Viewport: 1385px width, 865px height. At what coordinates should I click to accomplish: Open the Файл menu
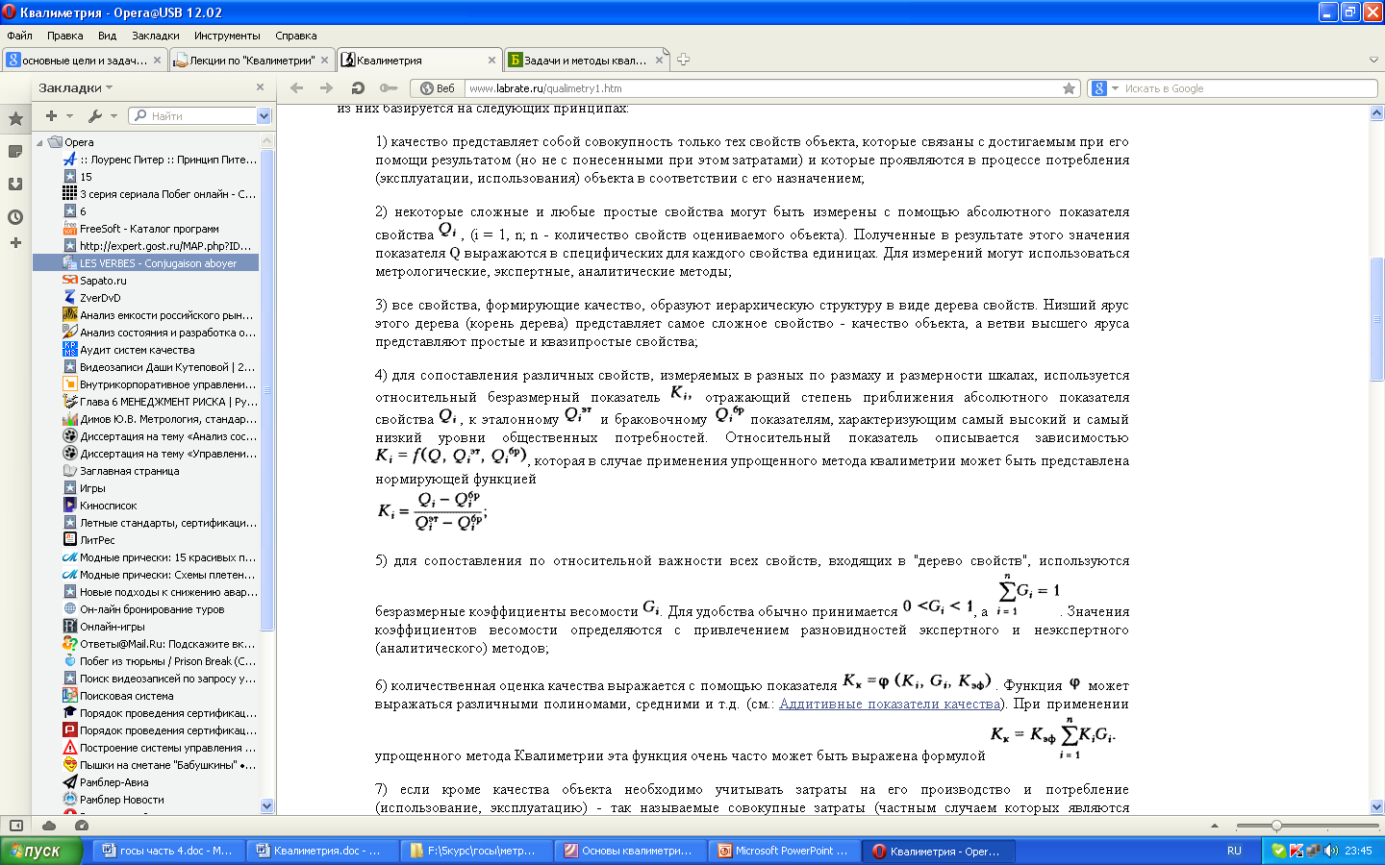[19, 36]
